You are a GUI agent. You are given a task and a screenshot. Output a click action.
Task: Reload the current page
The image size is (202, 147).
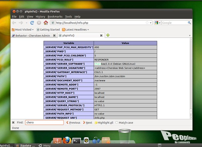click(32, 23)
